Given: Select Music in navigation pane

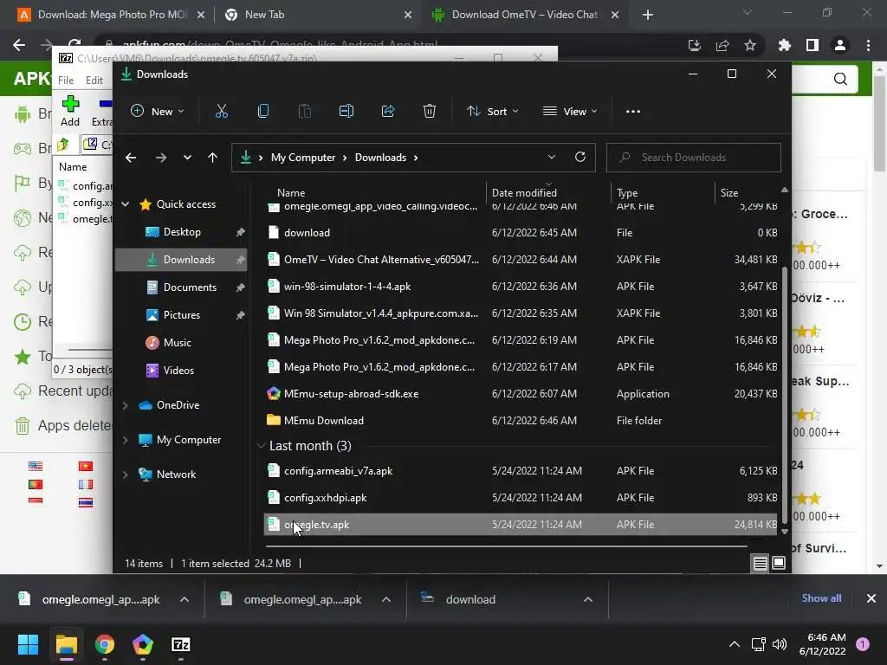Looking at the screenshot, I should click(177, 343).
